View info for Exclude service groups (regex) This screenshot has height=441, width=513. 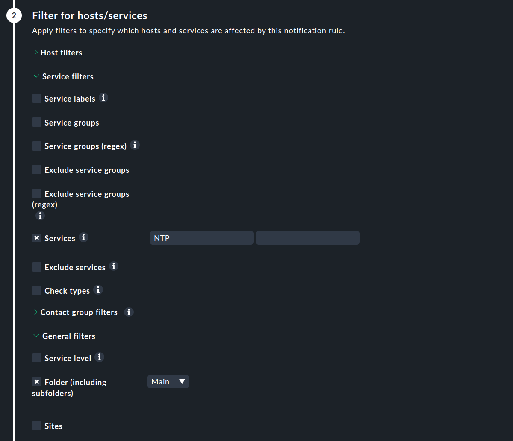(40, 216)
